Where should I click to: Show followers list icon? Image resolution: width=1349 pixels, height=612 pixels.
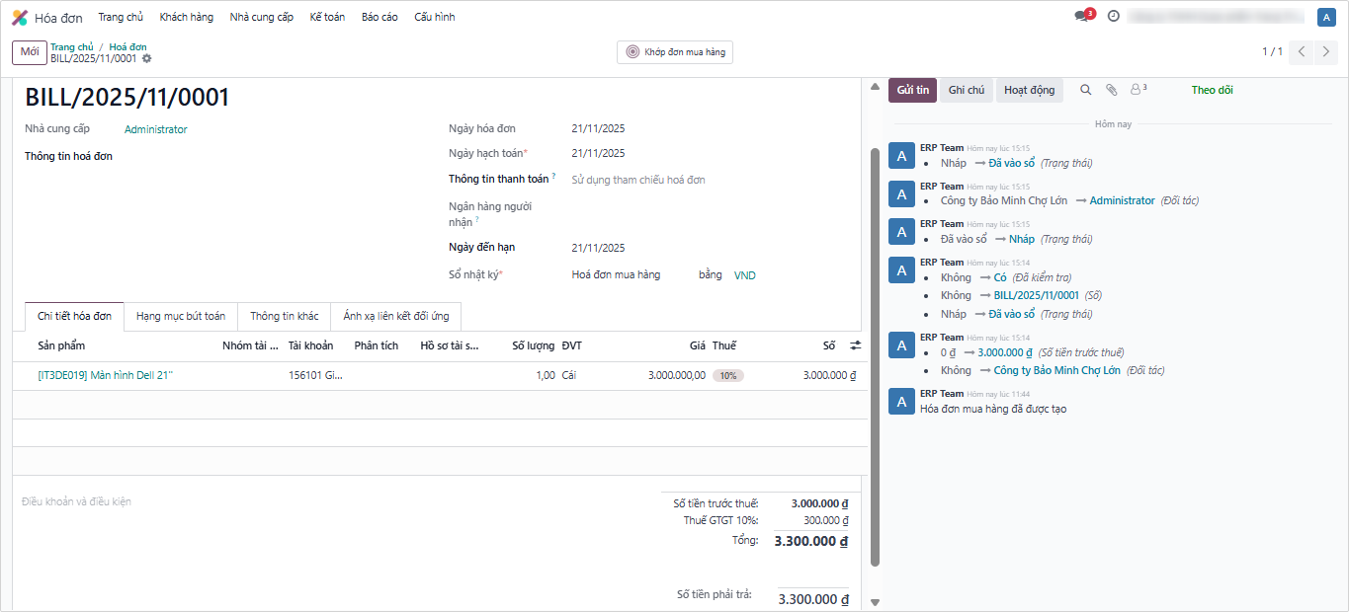pyautogui.click(x=1138, y=90)
